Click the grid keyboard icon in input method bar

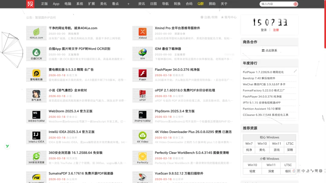point(299,171)
